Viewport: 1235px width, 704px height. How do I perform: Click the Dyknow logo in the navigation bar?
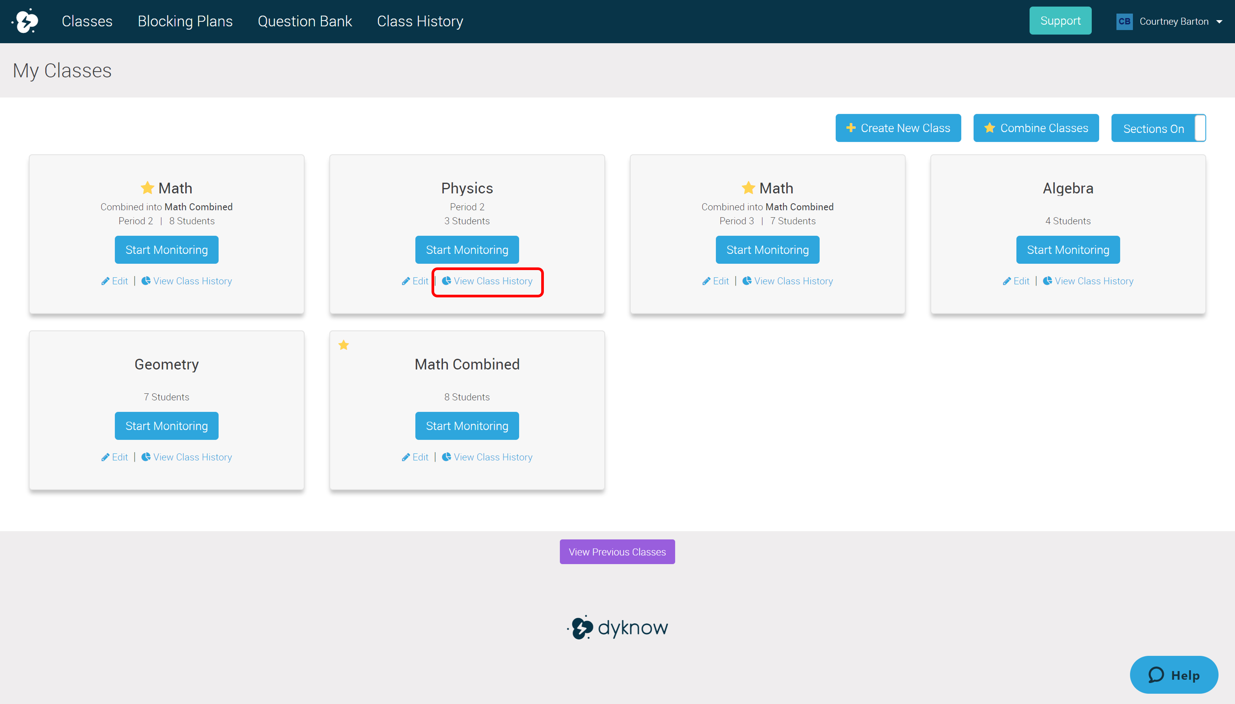pyautogui.click(x=25, y=21)
